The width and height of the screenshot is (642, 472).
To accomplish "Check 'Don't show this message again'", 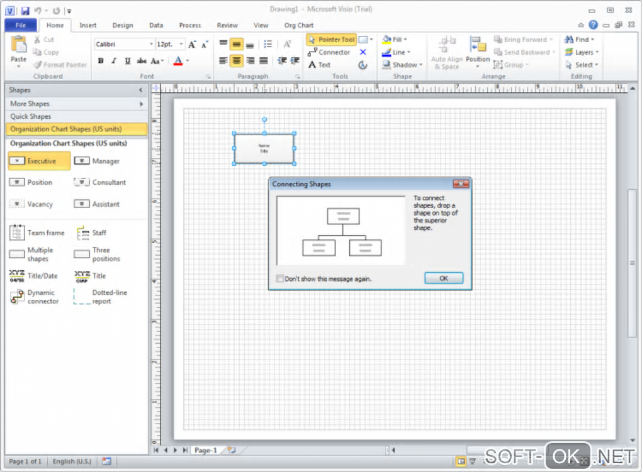I will pyautogui.click(x=280, y=278).
